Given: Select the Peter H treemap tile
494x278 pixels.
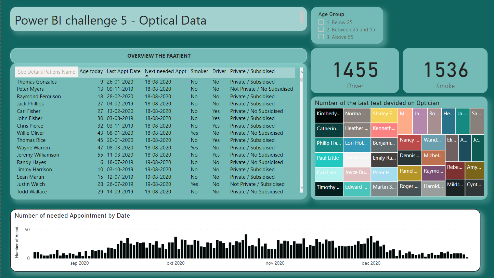Looking at the screenshot, I should click(x=385, y=174).
